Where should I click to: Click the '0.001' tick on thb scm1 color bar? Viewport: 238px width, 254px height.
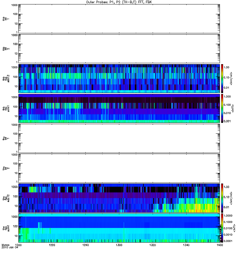227,121
